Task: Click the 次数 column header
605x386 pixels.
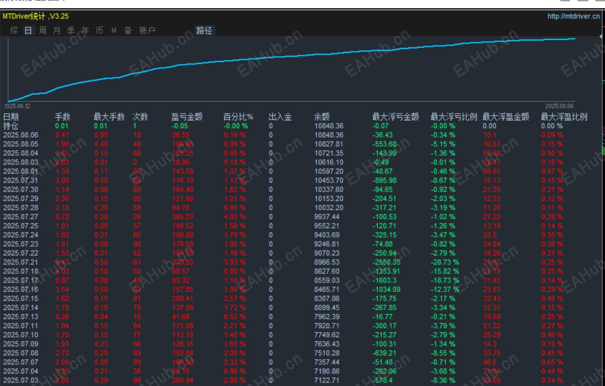Action: pyautogui.click(x=140, y=117)
